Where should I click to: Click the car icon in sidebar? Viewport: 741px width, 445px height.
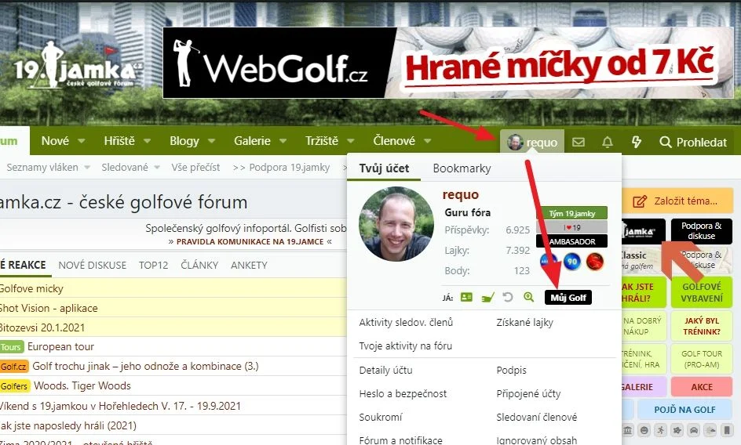pos(694,430)
